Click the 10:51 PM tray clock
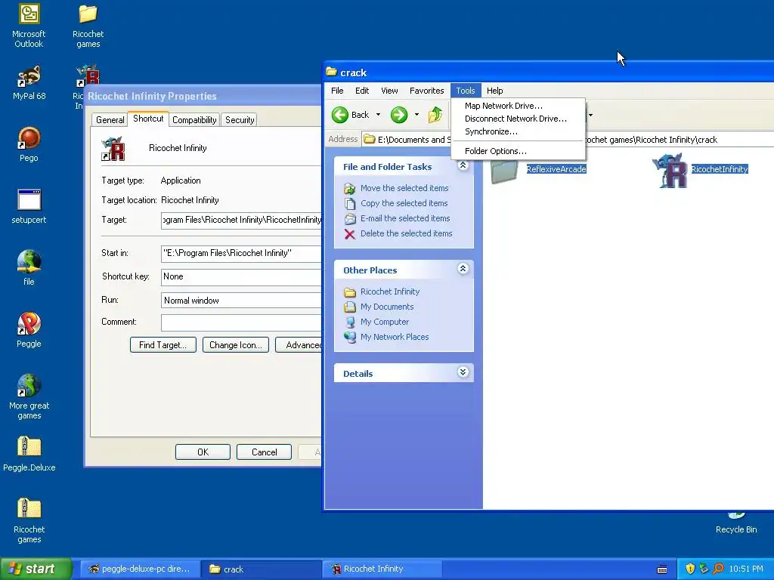Image resolution: width=774 pixels, height=580 pixels. point(746,569)
